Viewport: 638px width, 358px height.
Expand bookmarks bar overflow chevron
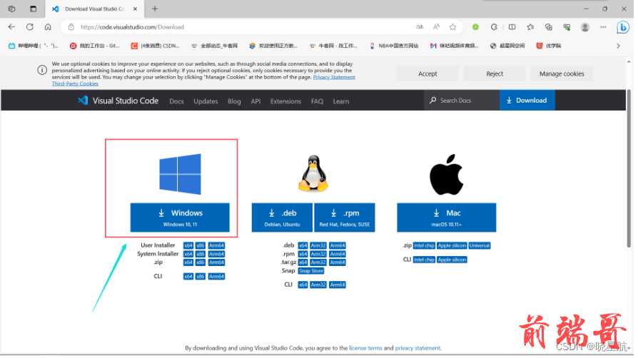click(x=618, y=46)
